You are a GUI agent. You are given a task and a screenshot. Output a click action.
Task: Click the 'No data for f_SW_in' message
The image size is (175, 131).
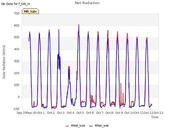(x=16, y=4)
